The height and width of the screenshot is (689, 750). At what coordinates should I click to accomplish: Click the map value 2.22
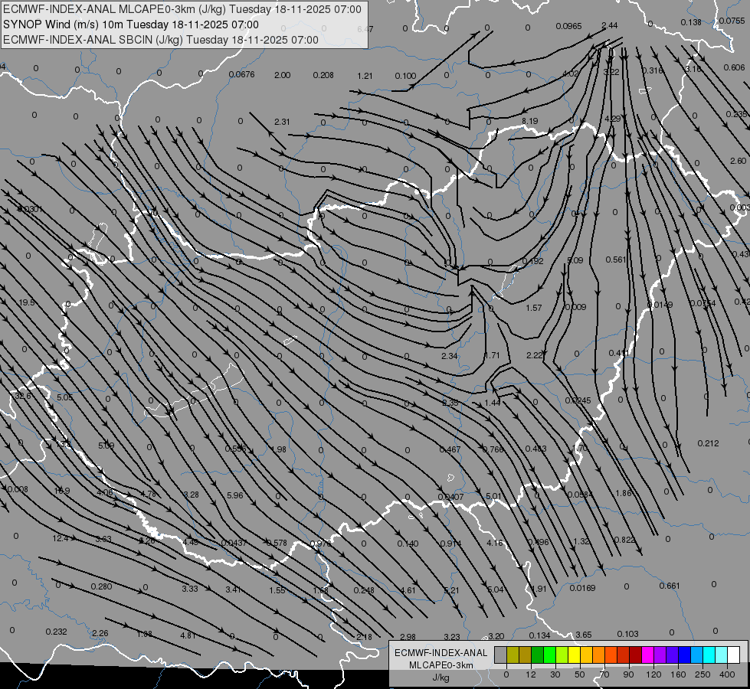(534, 354)
